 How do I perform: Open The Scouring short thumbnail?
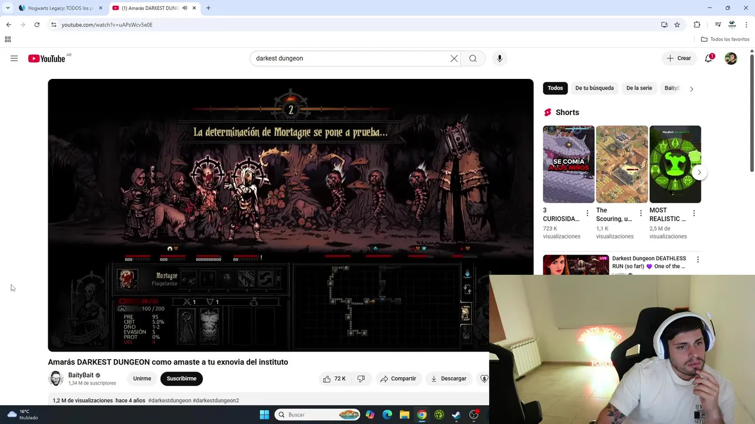622,164
